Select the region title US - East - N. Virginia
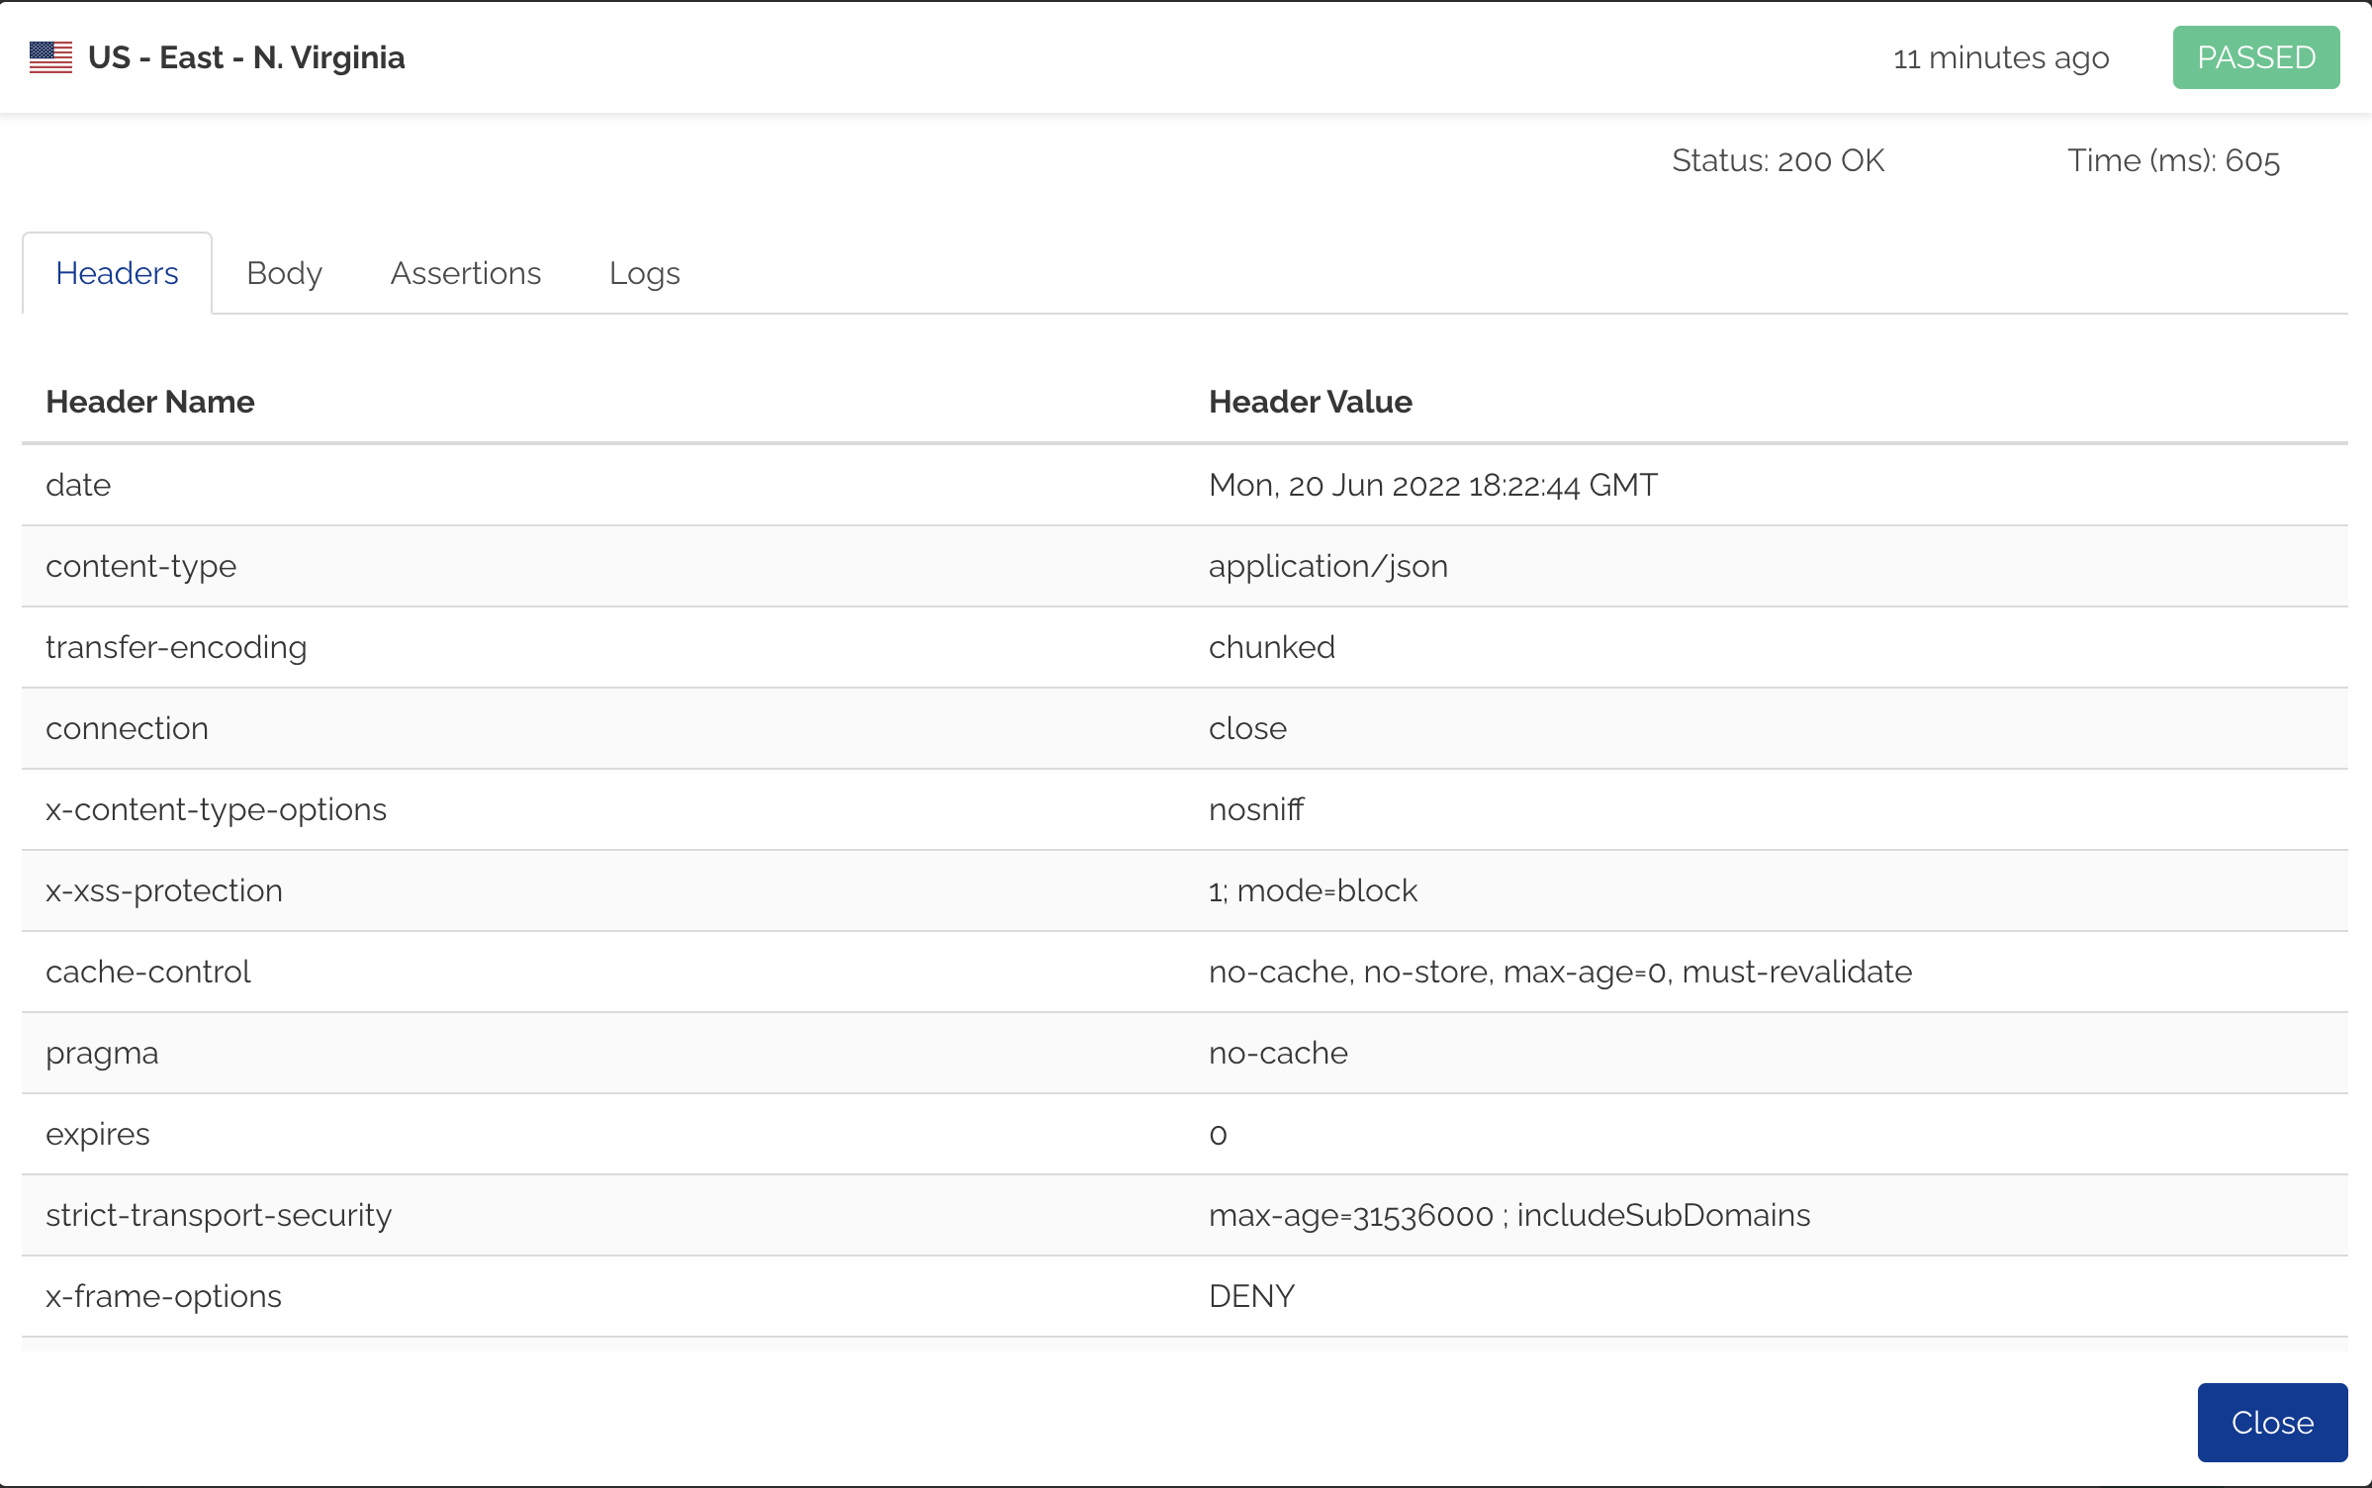The image size is (2372, 1488). tap(247, 56)
